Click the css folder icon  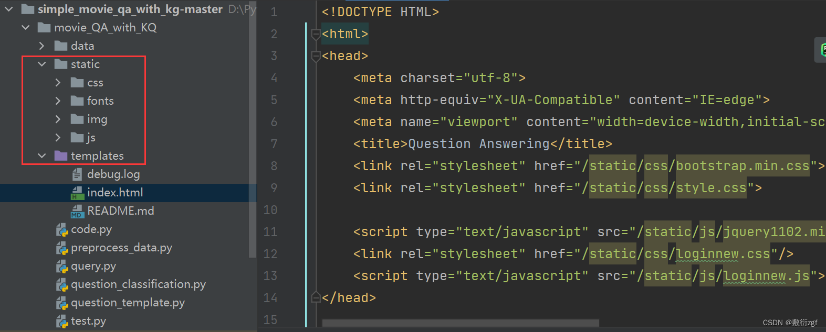coord(77,82)
